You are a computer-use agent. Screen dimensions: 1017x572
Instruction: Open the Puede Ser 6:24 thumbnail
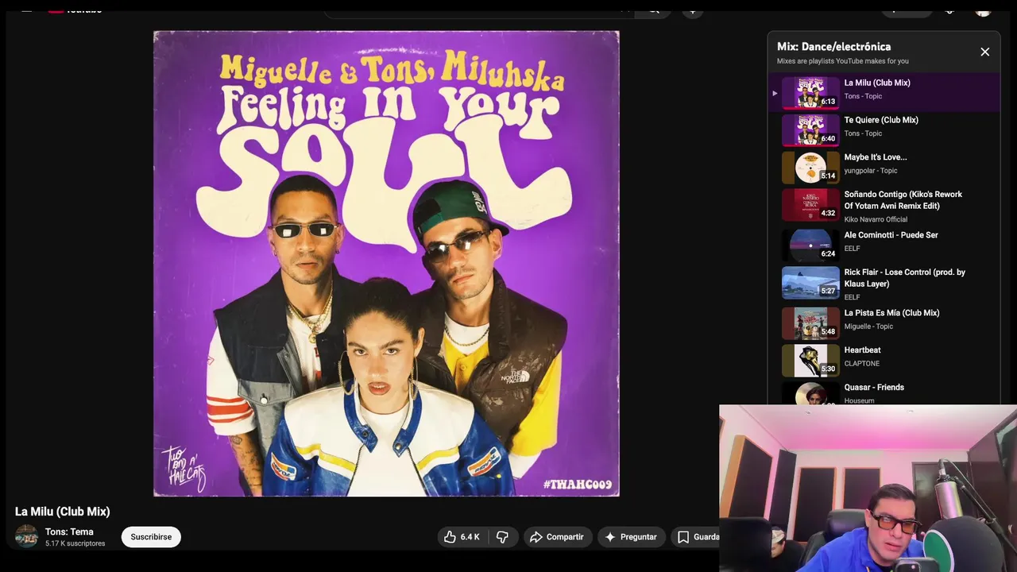[810, 245]
